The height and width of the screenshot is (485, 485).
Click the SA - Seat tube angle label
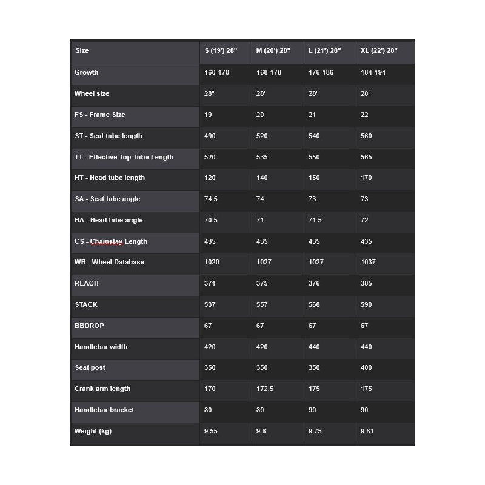click(108, 199)
